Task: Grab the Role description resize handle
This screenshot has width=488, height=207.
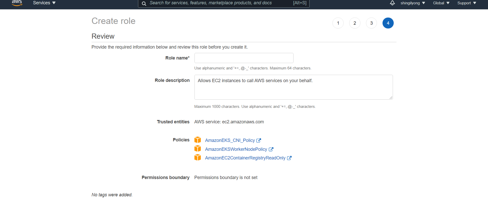Action: [x=391, y=98]
